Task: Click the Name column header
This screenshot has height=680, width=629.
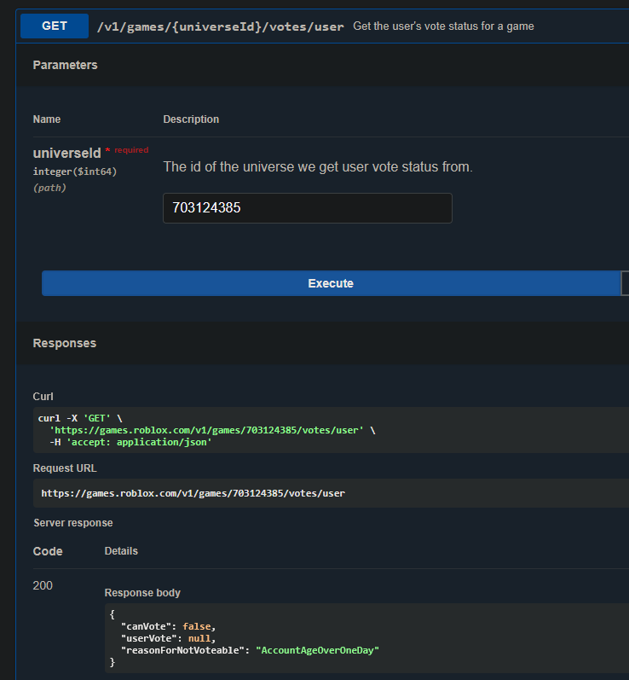Action: pos(47,119)
